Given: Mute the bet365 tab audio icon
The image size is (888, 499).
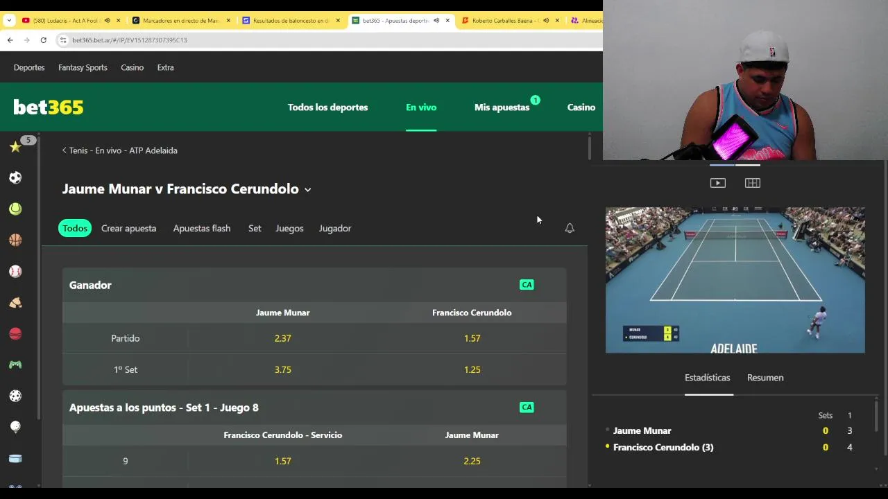Looking at the screenshot, I should tap(436, 21).
